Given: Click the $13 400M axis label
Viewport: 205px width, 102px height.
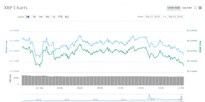Looking at the screenshot, I should pos(14,31).
